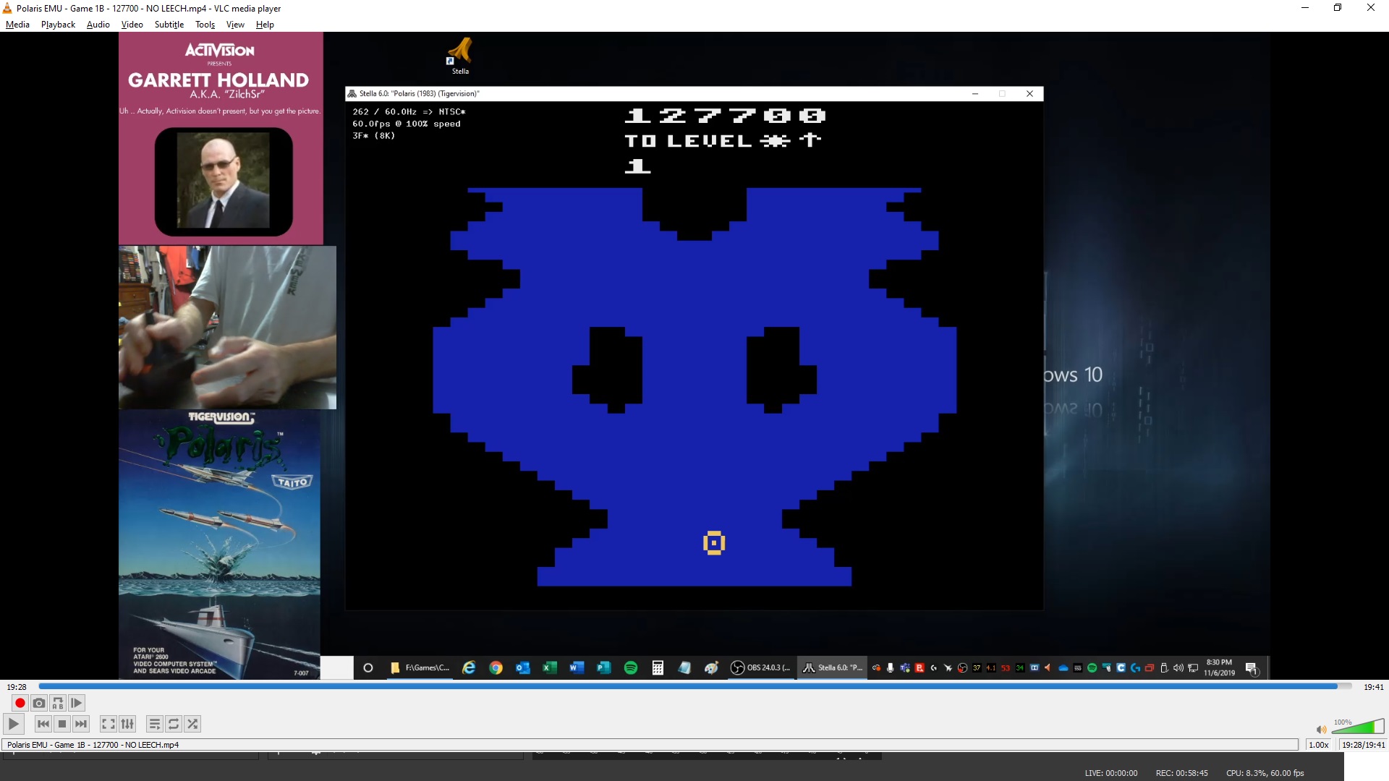Mute audio via the speaker icon
This screenshot has height=781, width=1389.
[1321, 730]
